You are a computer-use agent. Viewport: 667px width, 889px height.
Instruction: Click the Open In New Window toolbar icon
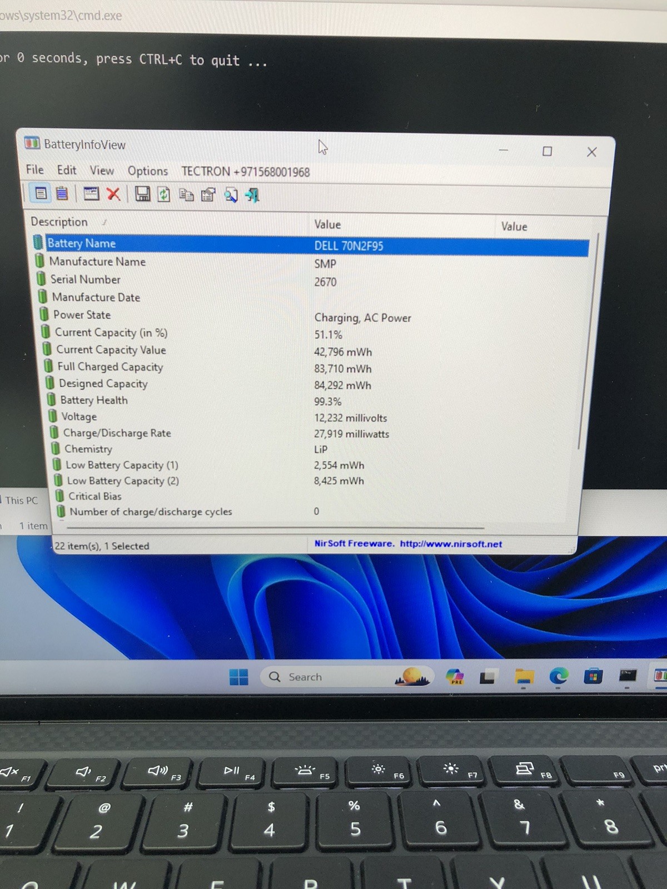coord(91,193)
